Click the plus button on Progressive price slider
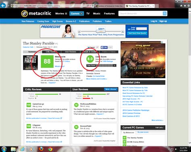This screenshot has width=191, height=152. point(122,31)
